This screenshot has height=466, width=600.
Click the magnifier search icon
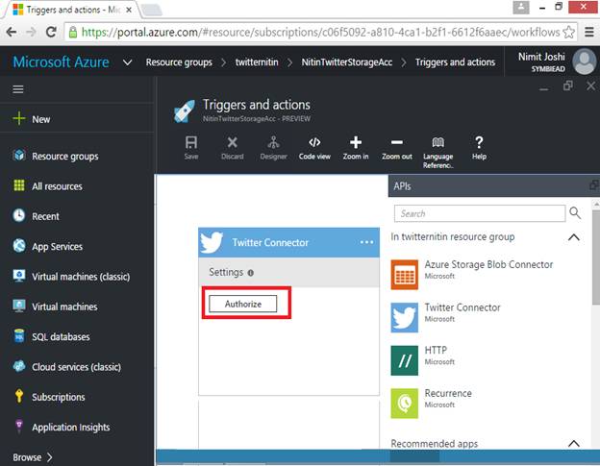point(575,213)
